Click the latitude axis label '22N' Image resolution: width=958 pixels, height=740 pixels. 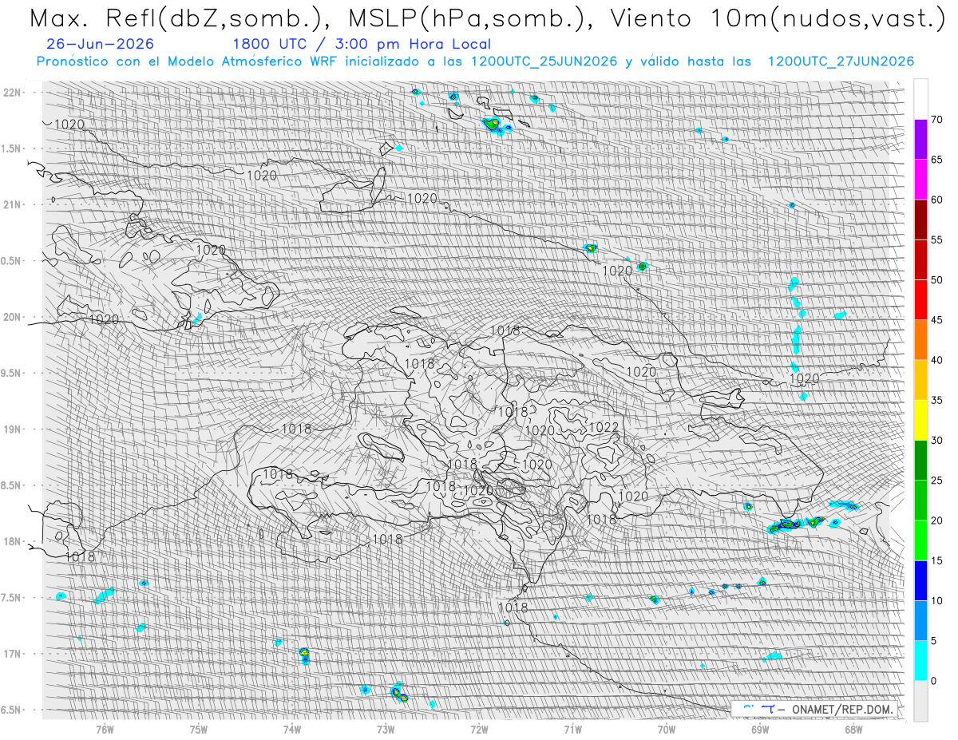pyautogui.click(x=12, y=93)
